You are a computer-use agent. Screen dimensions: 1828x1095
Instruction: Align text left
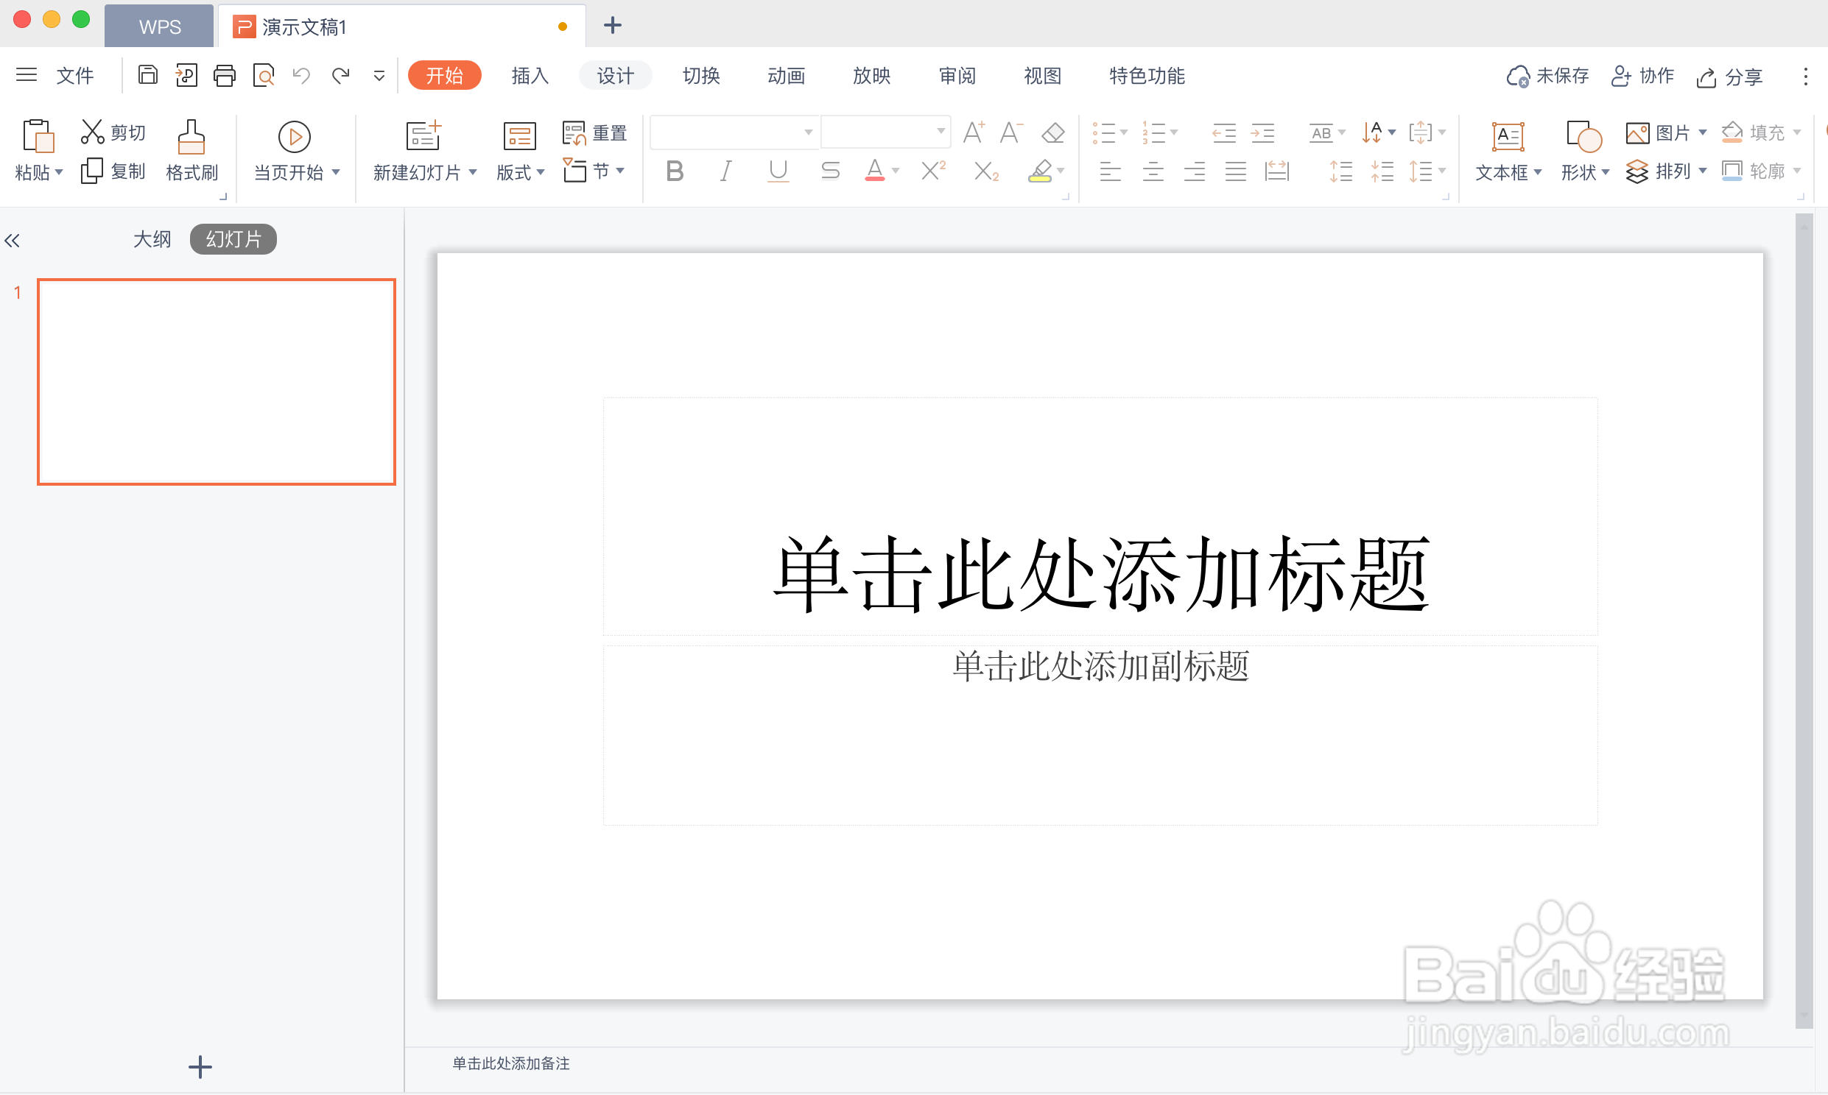tap(1110, 172)
